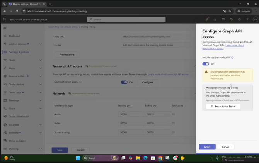Click the Configure button for Graph access
259x163 pixels.
pos(148,82)
